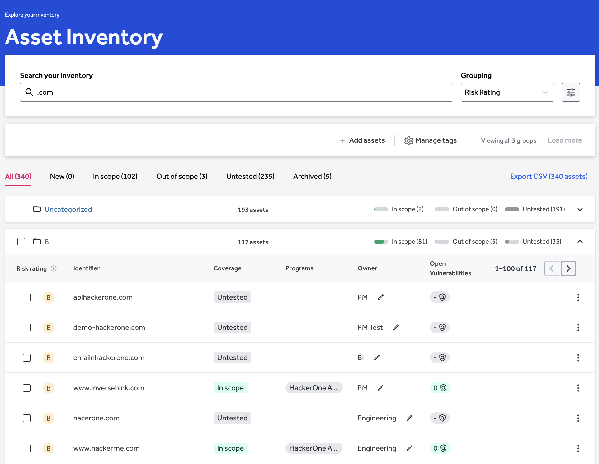Toggle the top-level checkbox in B group header
The image size is (599, 464).
pos(21,241)
